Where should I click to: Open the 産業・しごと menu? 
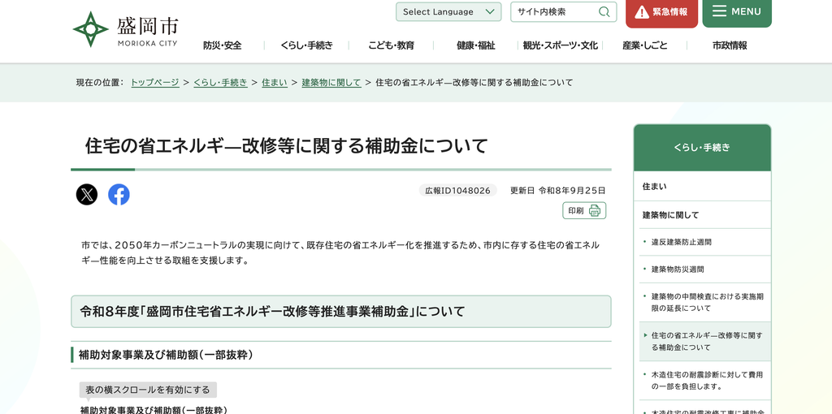[x=644, y=45]
